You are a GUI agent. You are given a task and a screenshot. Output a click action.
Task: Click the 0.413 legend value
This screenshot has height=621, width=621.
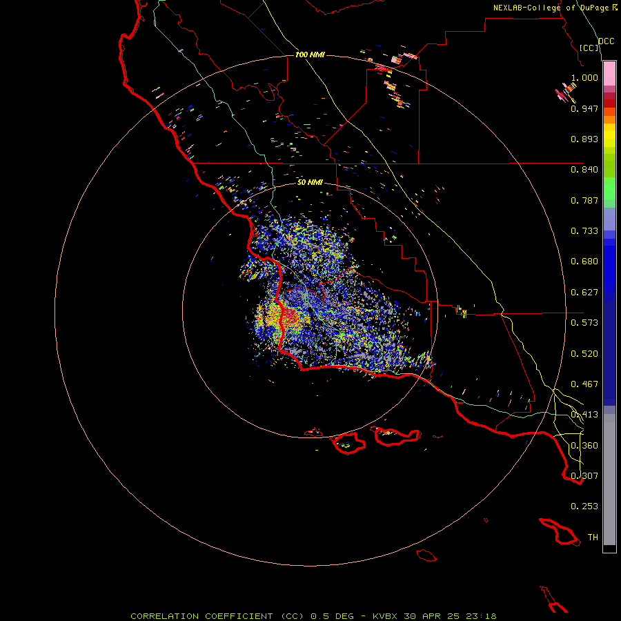[x=584, y=415]
